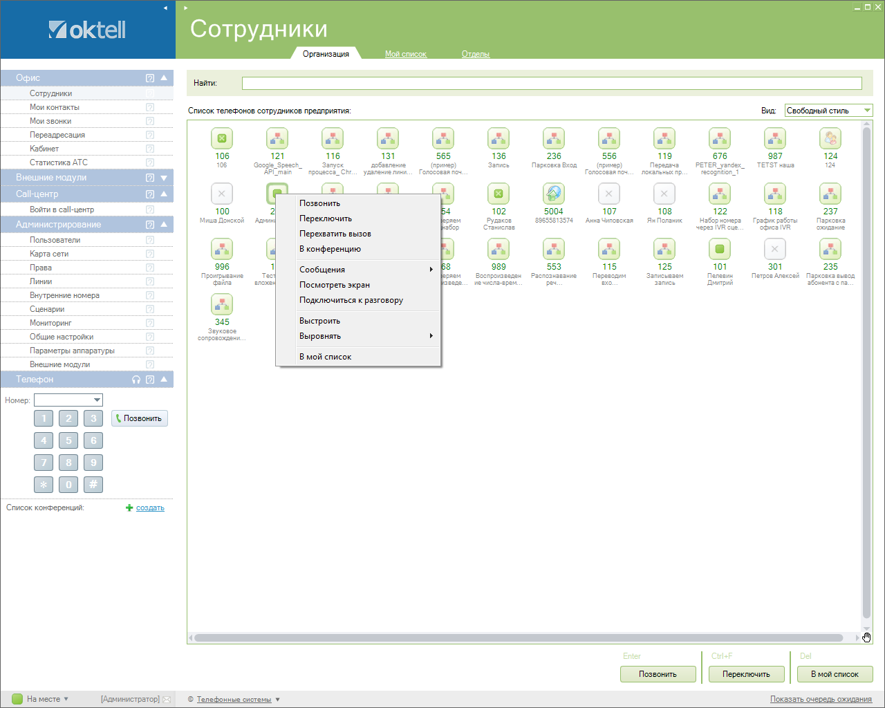Select employee icon 106
Screen dimensions: 885x708
pos(222,139)
